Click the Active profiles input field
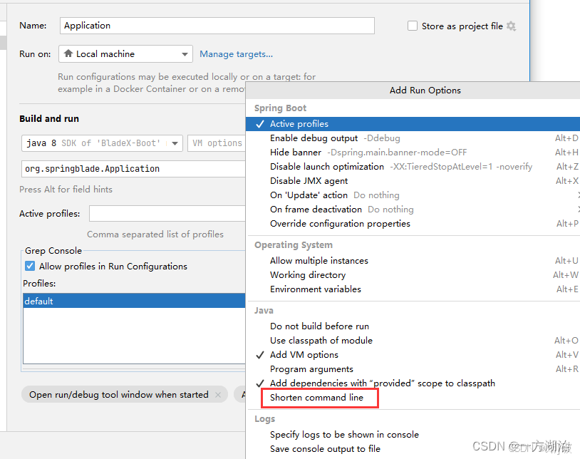 click(x=167, y=214)
